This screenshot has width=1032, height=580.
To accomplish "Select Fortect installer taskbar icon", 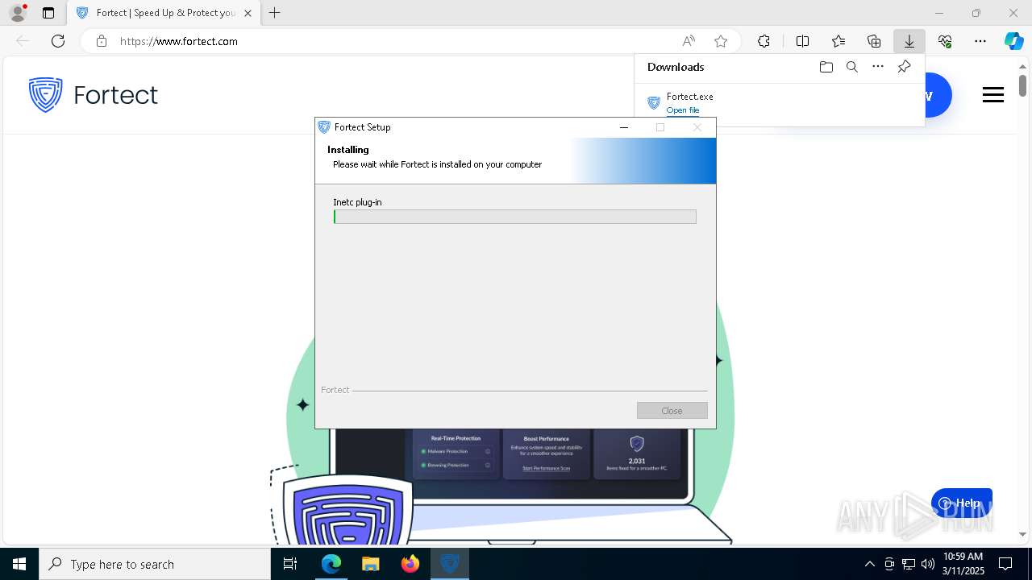I will tap(449, 564).
